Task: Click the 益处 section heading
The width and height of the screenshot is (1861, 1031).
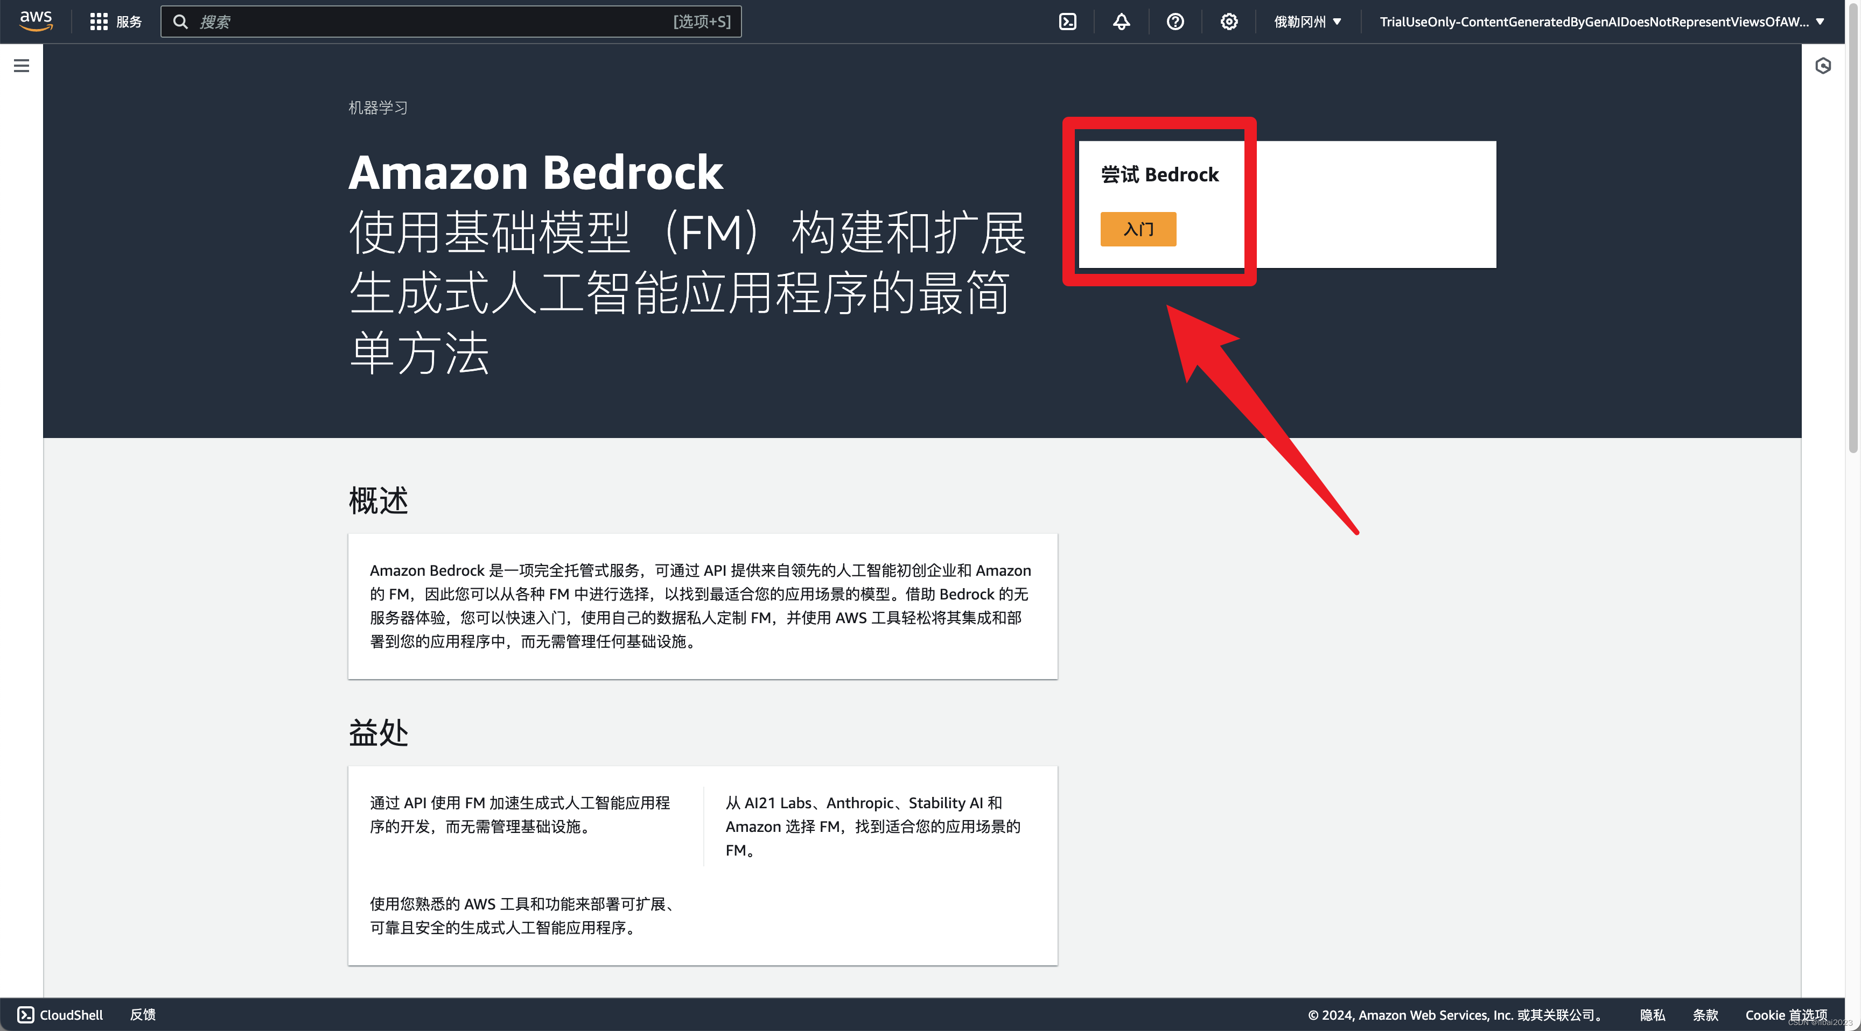Action: pos(378,732)
